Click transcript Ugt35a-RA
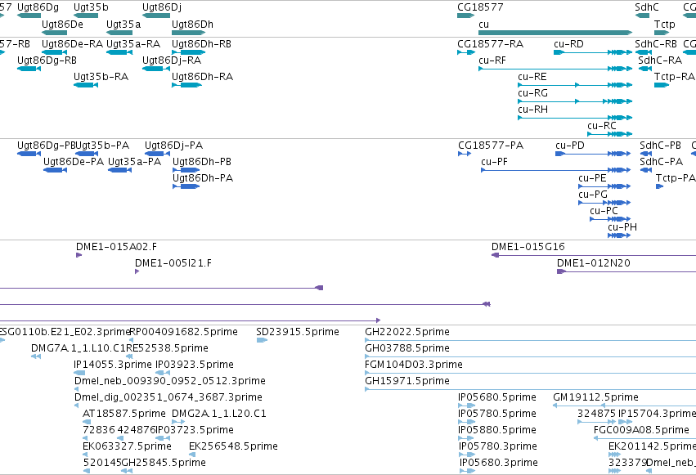Viewport: 696px width, 475px height. [119, 52]
